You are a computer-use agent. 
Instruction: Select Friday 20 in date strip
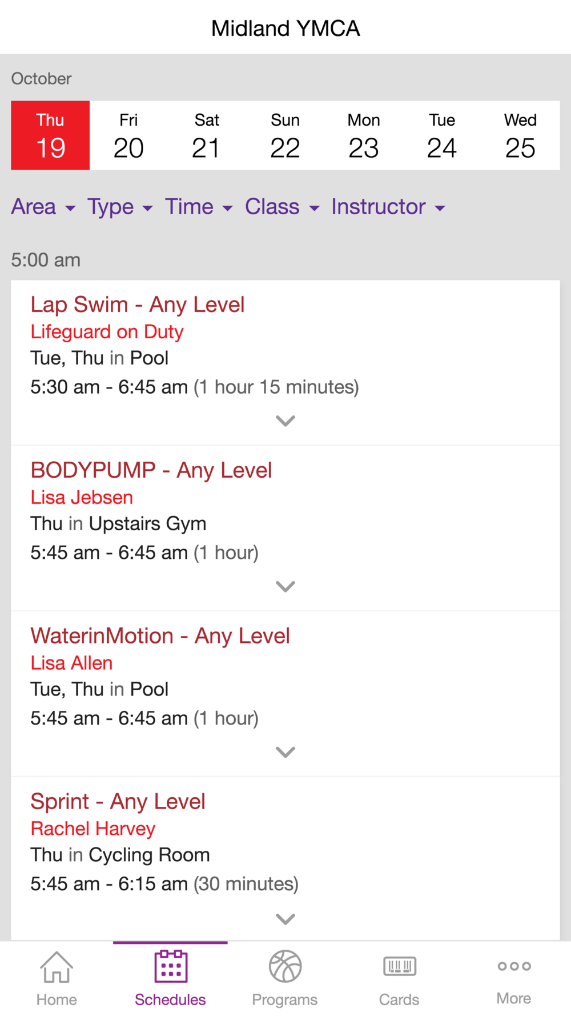(128, 135)
